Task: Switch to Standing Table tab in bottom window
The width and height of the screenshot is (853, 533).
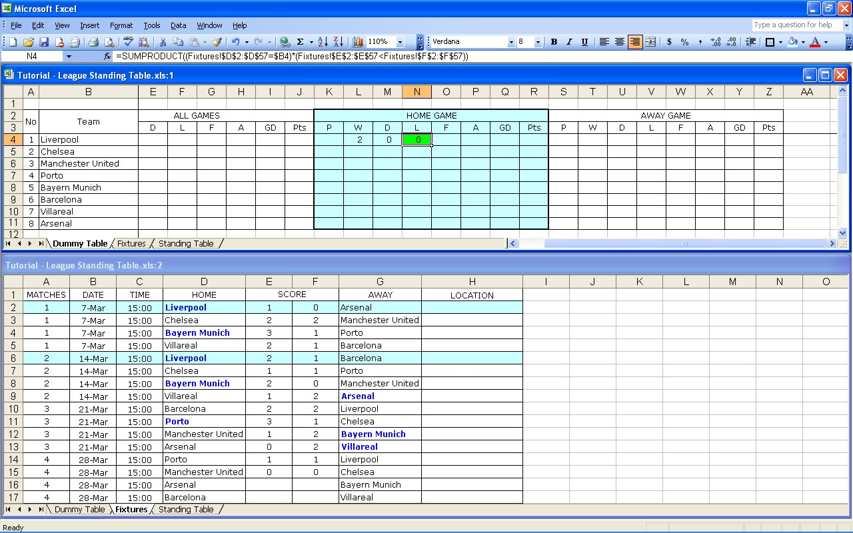Action: coord(186,510)
